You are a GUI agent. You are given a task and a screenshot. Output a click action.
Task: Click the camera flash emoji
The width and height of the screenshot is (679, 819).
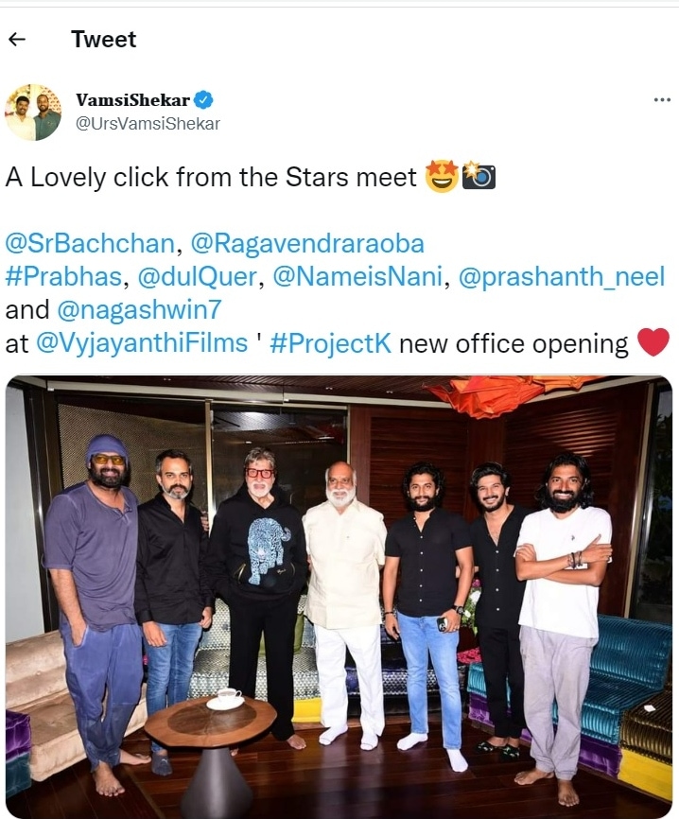point(479,177)
